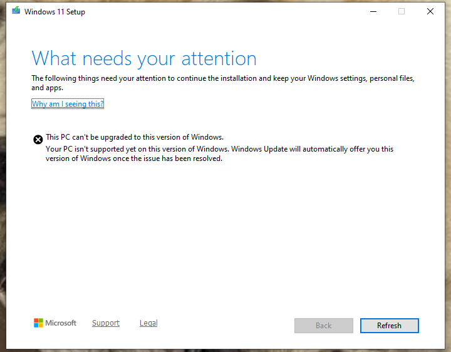Click the 'Your PC isn't supported yet' text
451x352 pixels.
click(219, 153)
